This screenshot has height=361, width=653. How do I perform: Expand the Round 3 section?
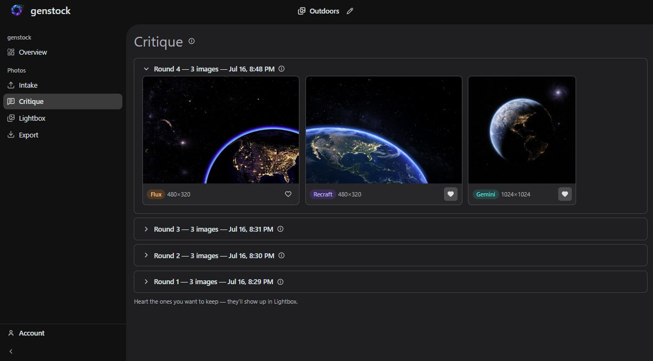[146, 229]
